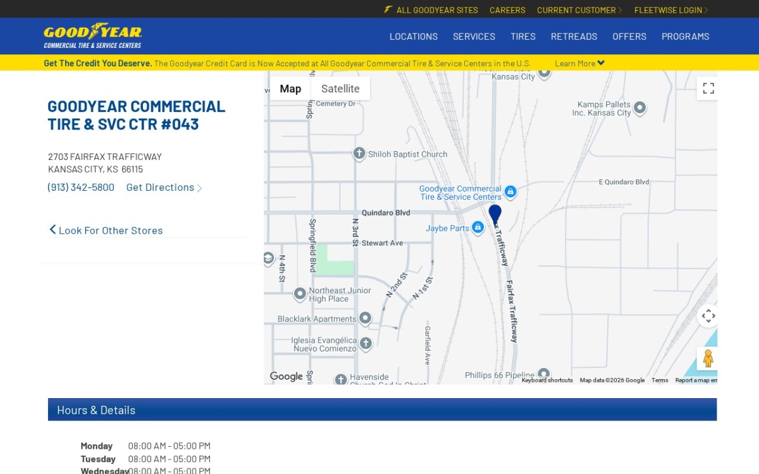This screenshot has height=474, width=759.
Task: Expand Learn More in credit banner
Action: (579, 63)
